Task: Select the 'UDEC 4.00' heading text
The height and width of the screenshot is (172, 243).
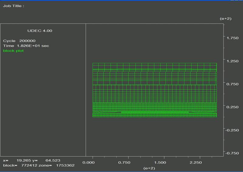Action: click(40, 31)
